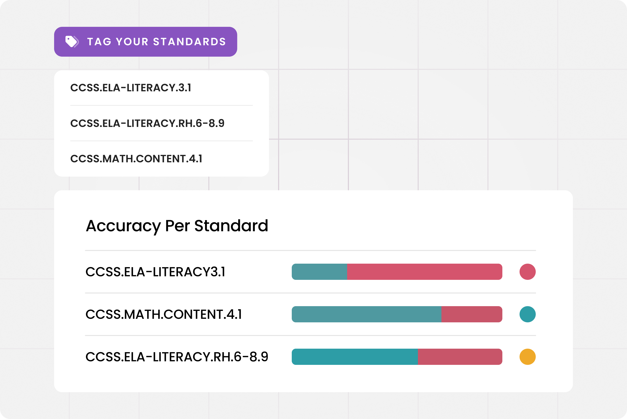Click the boundary between teal and red in the CCSS.MATH.CONTENT.4.1 bar
The image size is (627, 419).
tap(441, 314)
